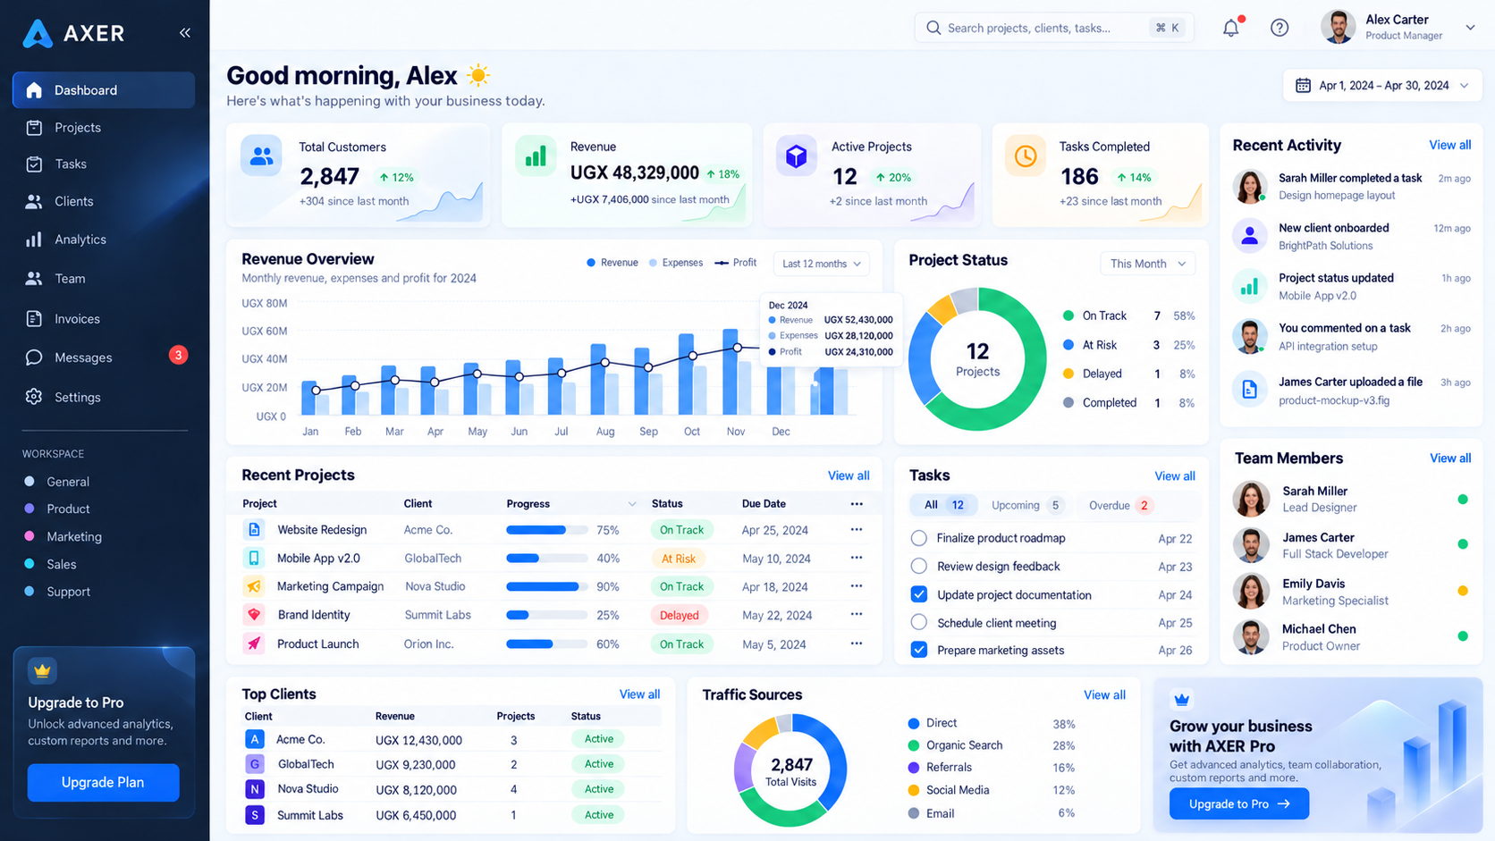Click the Mobile App v2.0 project icon
Viewport: 1495px width, 841px height.
point(254,559)
